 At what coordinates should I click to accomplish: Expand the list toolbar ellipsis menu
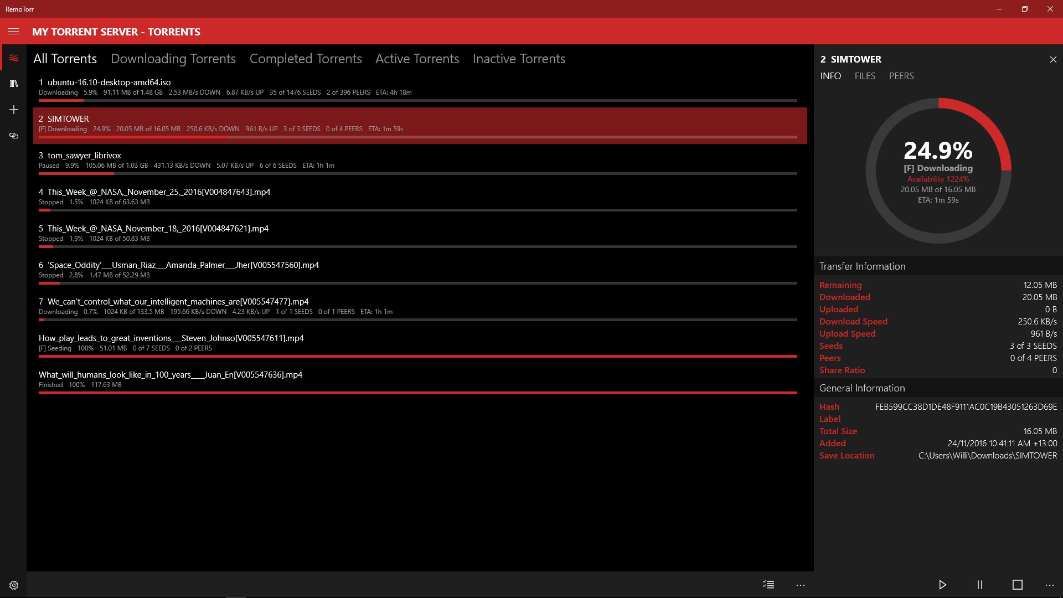coord(800,585)
